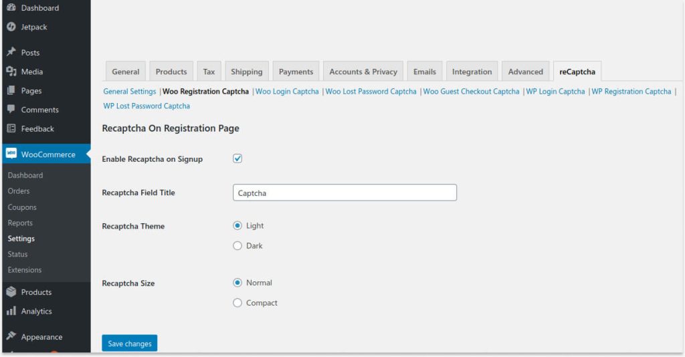Click the Feedback form icon

click(11, 128)
